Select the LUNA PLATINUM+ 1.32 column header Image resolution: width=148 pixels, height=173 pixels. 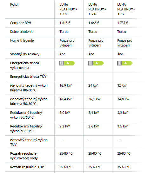click(x=126, y=9)
